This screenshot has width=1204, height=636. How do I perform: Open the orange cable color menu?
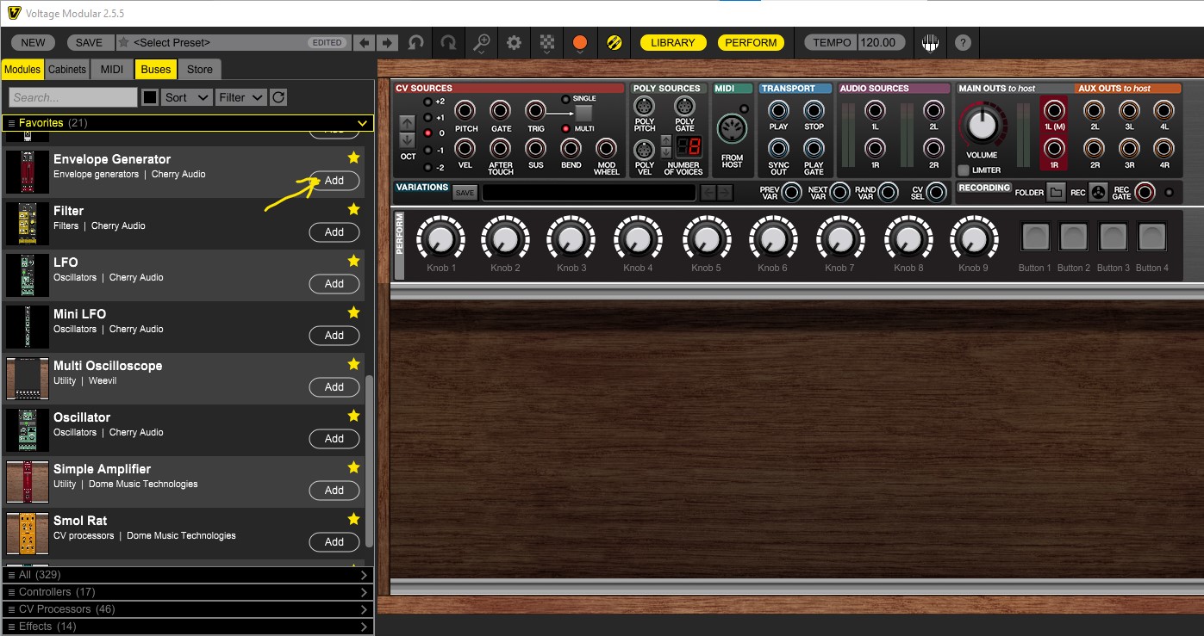click(x=580, y=42)
